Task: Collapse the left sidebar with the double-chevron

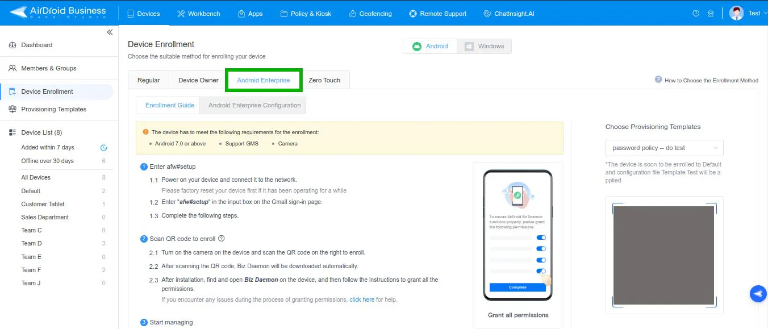Action: [110, 32]
